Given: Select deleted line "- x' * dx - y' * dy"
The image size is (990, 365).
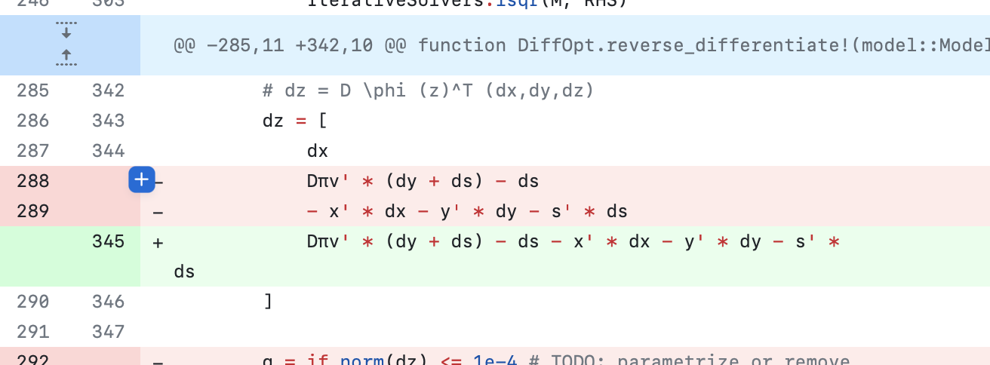Looking at the screenshot, I should click(467, 212).
